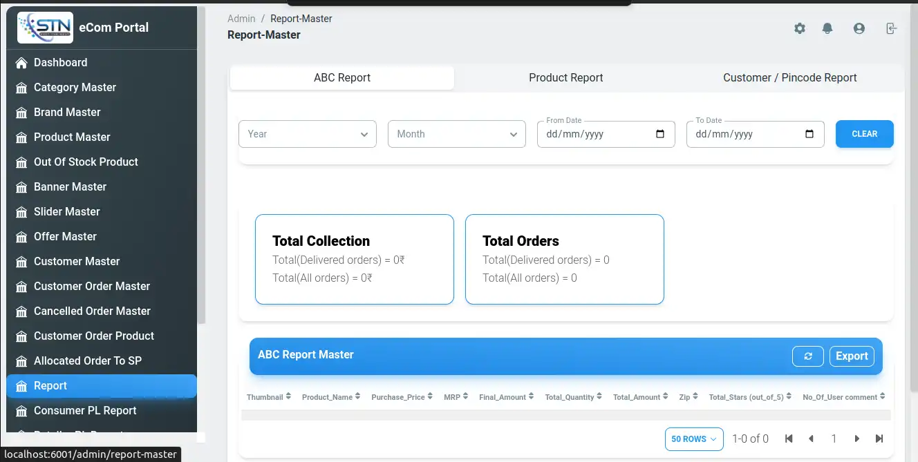918x462 pixels.
Task: Open Dashboard in the sidebar
Action: tap(61, 62)
